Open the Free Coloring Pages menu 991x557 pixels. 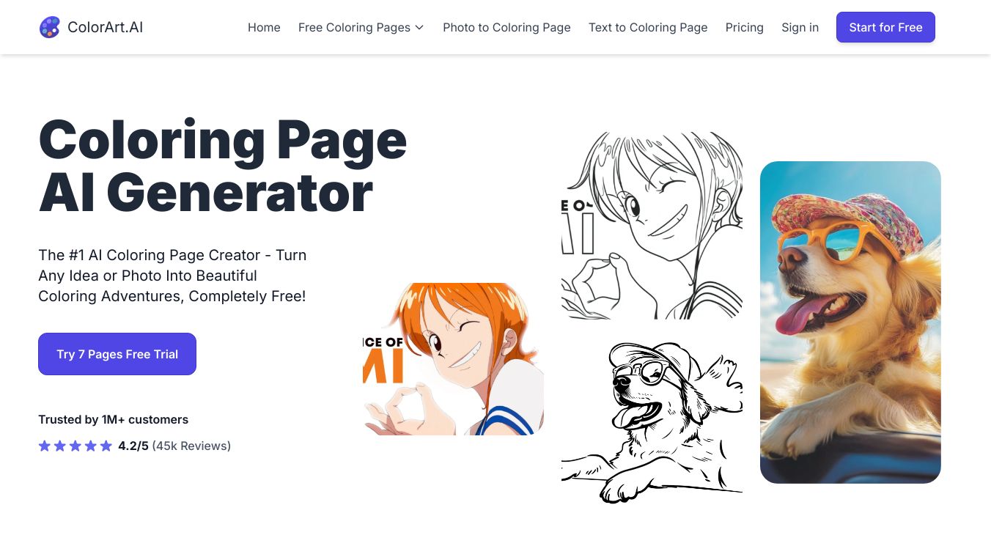tap(361, 27)
